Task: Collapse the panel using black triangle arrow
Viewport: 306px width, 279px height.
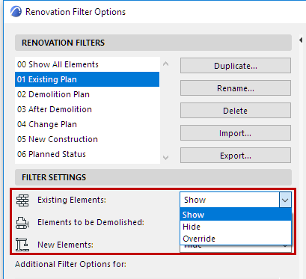Action: click(x=301, y=40)
